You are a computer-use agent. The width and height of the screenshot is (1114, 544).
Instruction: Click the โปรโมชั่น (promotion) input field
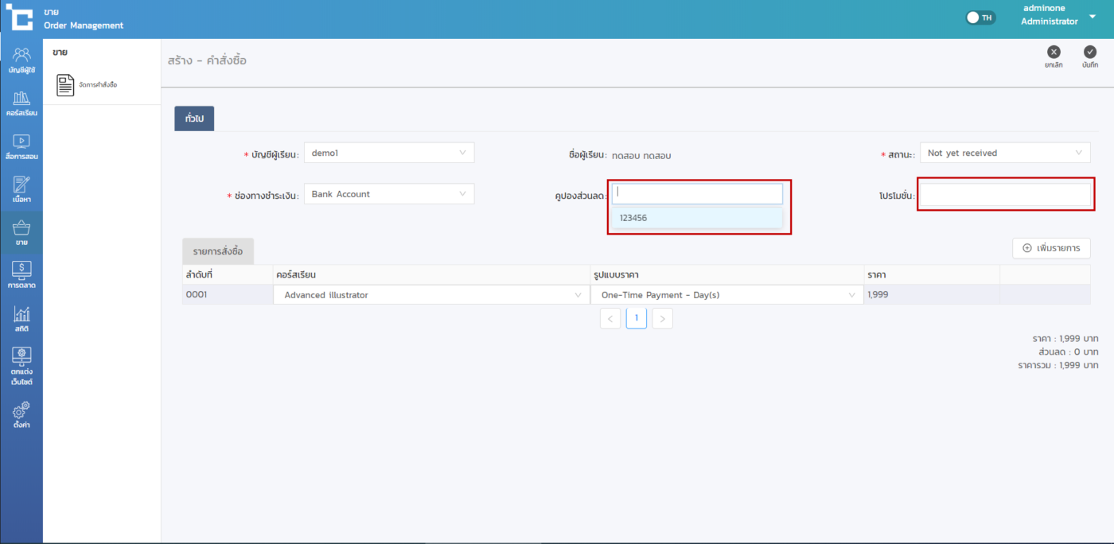click(1004, 195)
